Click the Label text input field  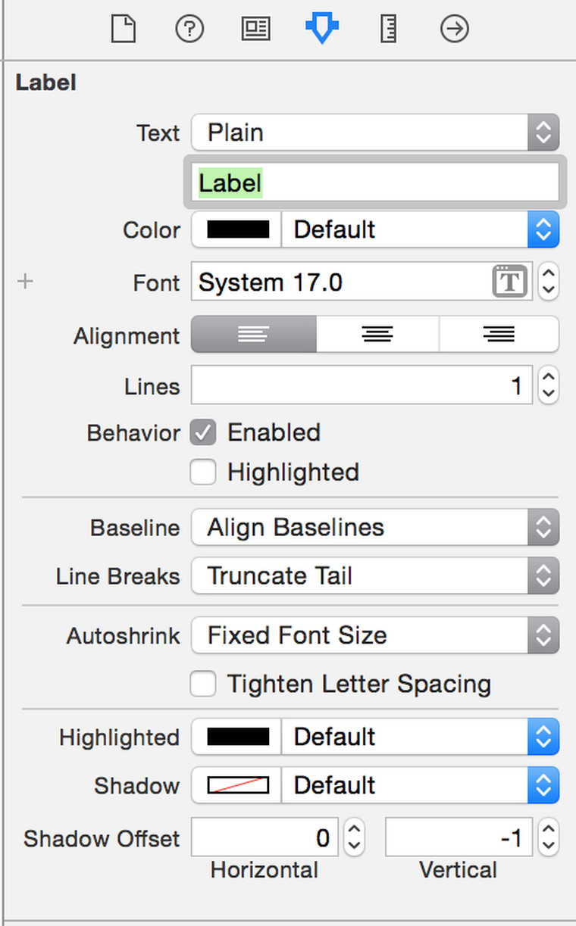(x=375, y=183)
